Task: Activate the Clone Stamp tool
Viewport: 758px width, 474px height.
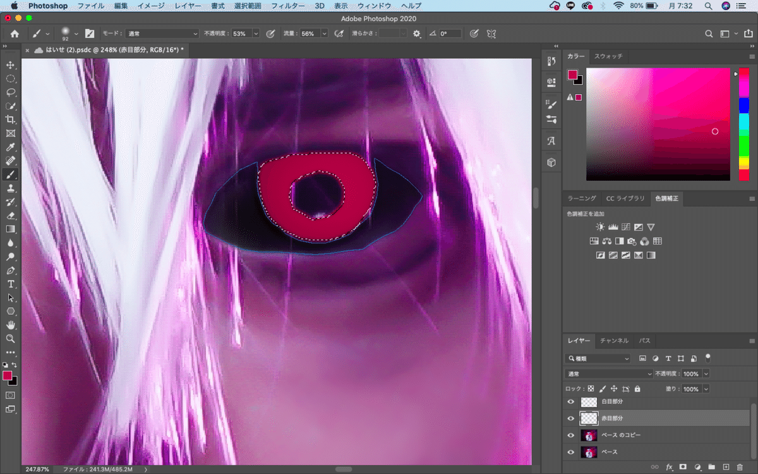Action: (x=11, y=188)
